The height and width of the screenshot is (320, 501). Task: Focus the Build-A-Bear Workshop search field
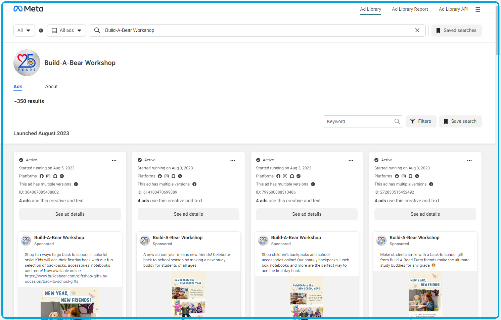coord(257,31)
